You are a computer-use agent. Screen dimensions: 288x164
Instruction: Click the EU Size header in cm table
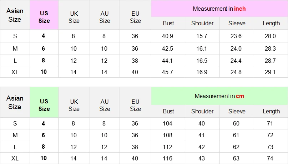tap(135, 105)
